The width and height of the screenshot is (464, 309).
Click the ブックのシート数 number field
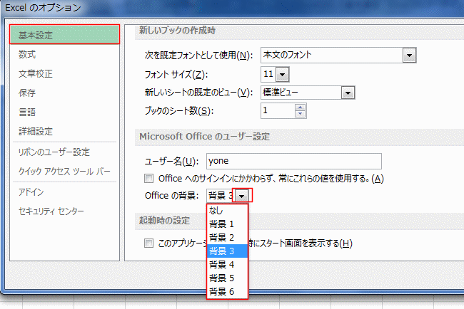(x=278, y=110)
